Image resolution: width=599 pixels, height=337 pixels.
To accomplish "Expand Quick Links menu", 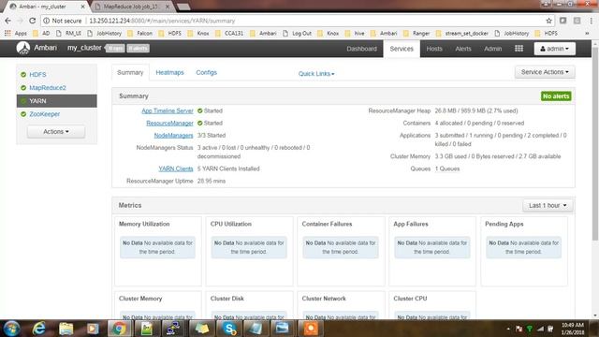I will coord(316,73).
